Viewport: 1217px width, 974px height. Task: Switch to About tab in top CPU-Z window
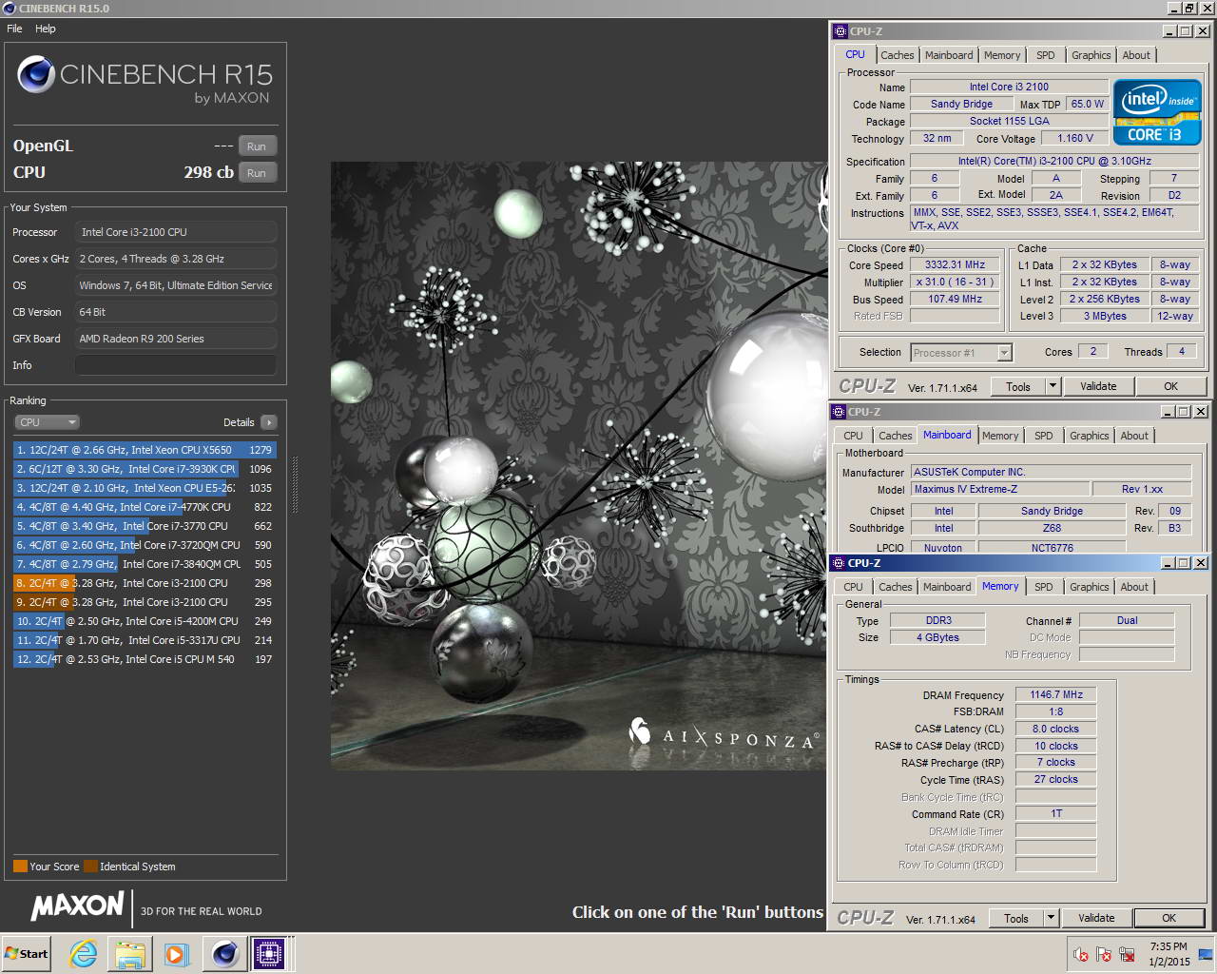coord(1136,55)
